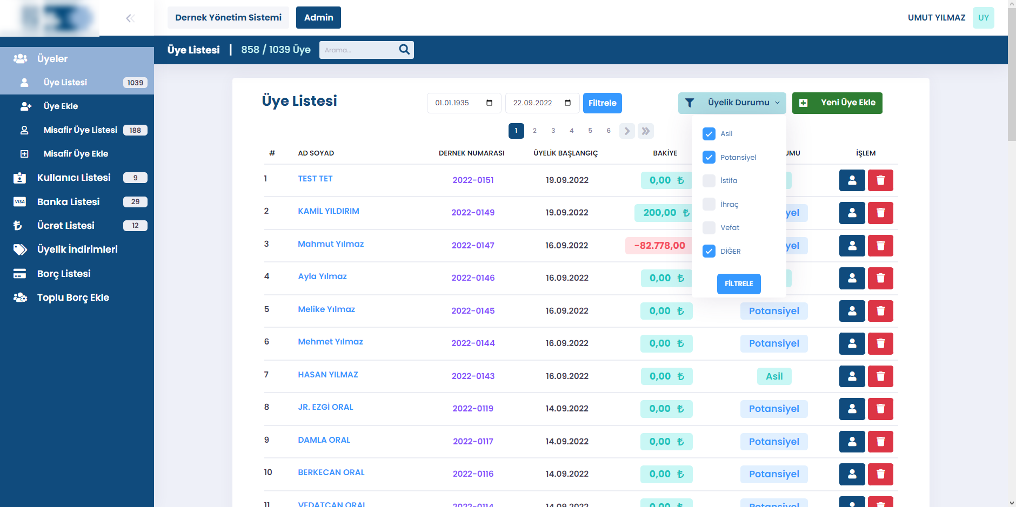This screenshot has height=507, width=1016.
Task: Click the search magnifier icon
Action: pyautogui.click(x=404, y=50)
